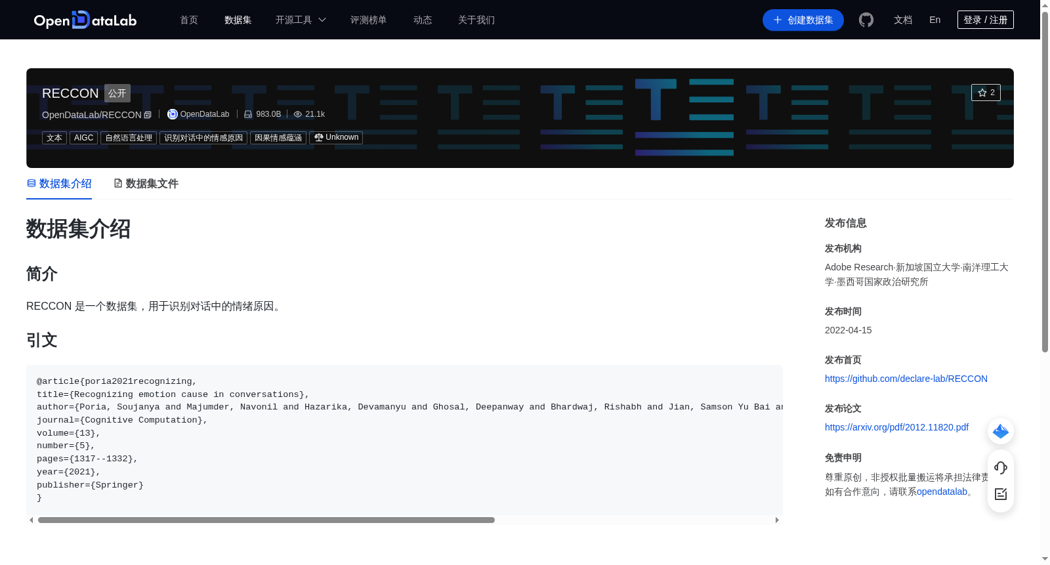Click the OpenDataLab organization avatar
This screenshot has height=565, width=1050.
pyautogui.click(x=173, y=114)
